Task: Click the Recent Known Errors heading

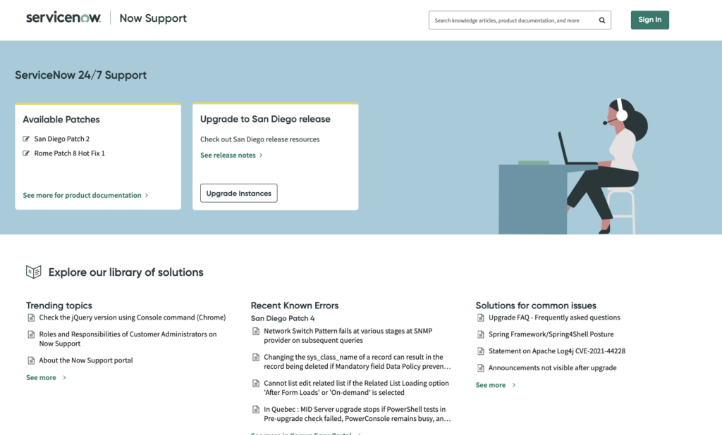Action: tap(295, 305)
